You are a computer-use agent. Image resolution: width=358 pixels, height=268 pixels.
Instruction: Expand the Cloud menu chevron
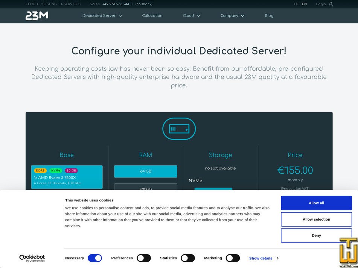coord(198,16)
